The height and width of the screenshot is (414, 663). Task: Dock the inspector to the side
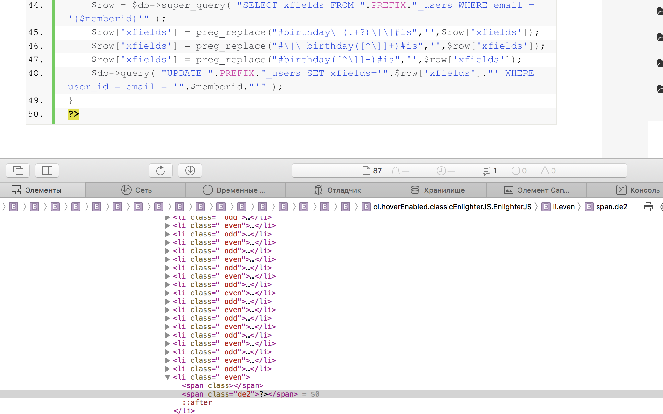(47, 170)
